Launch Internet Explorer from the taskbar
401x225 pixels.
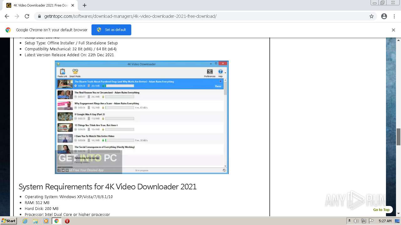pyautogui.click(x=25, y=221)
